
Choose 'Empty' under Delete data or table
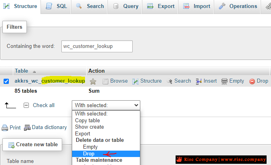click(x=106, y=147)
